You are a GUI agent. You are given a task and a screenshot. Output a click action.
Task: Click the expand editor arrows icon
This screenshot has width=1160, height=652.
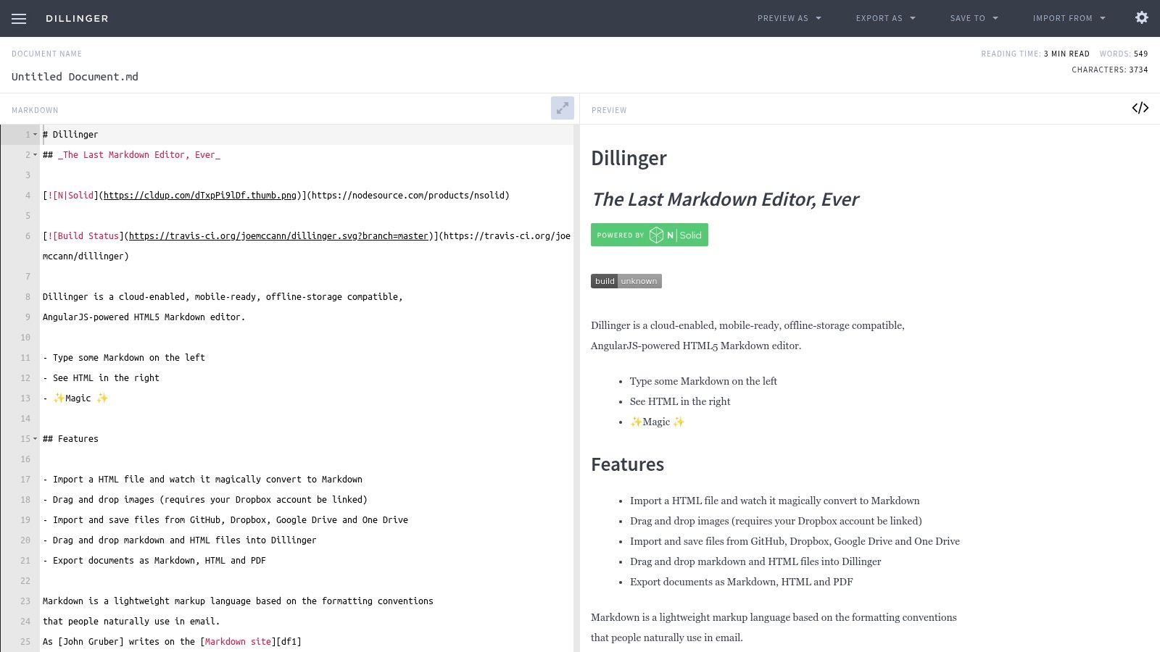click(x=562, y=108)
